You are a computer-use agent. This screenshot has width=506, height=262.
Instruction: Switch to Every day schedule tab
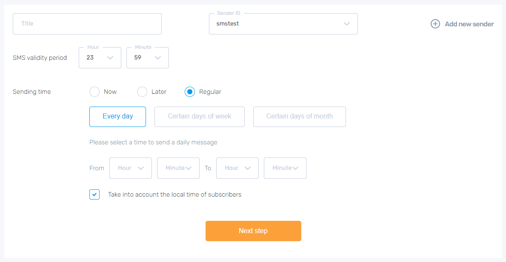[x=117, y=117]
